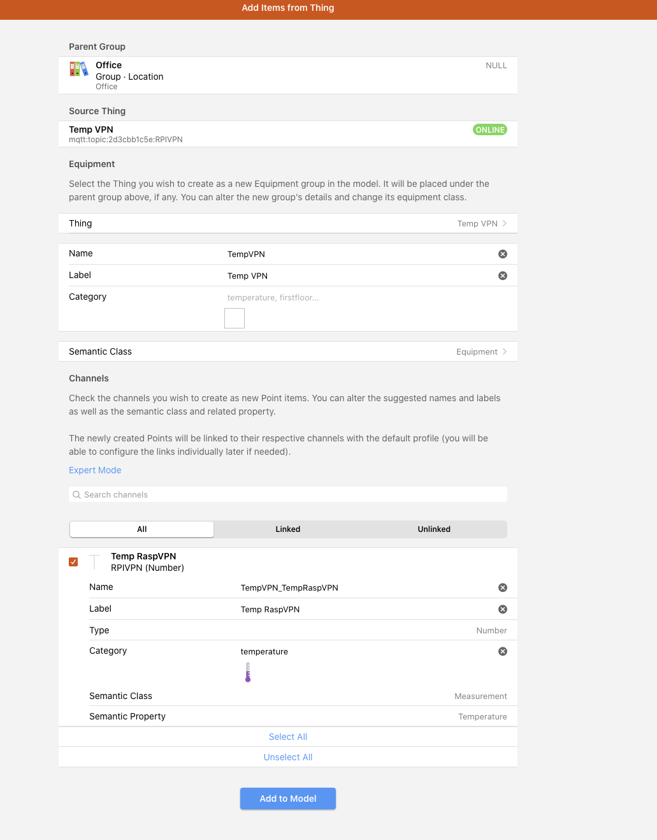The image size is (657, 840).
Task: Switch to the Unlinked channels tab
Action: coord(433,529)
